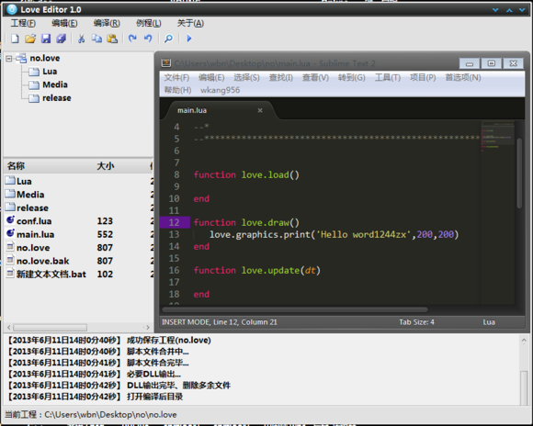Open Sublime Text 帮助(H) menu
533x426 pixels.
pos(177,90)
